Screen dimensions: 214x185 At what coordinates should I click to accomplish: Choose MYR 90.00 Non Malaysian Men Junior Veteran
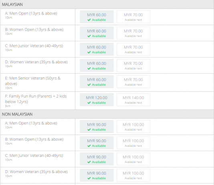[97, 159]
